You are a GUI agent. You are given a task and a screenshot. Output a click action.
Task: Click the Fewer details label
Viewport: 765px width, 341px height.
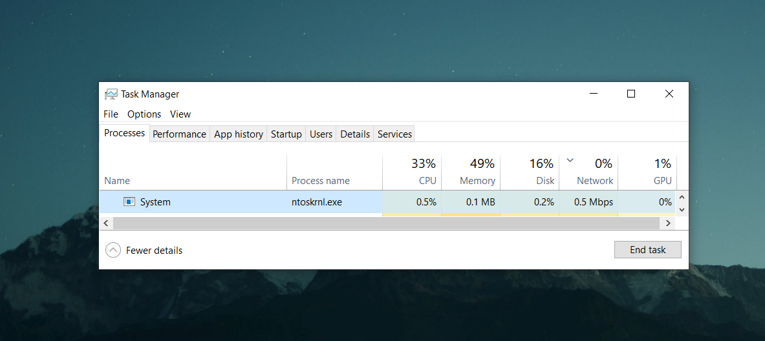154,251
